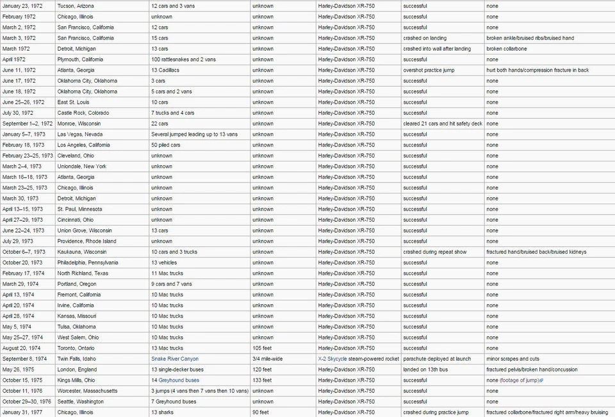Click the 'Uniondale, New York' cell

coord(102,167)
